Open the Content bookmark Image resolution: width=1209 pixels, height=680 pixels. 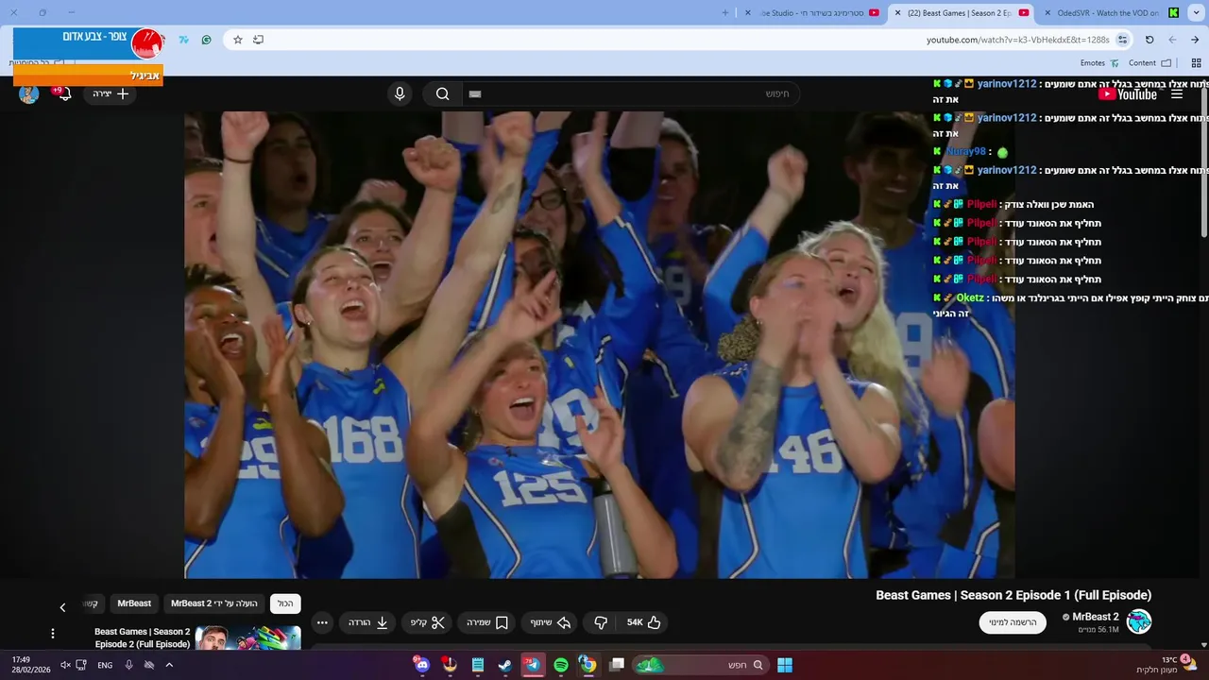(1149, 63)
